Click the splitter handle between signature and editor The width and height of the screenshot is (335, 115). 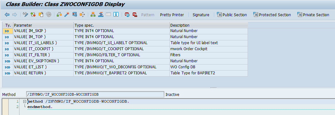(213, 88)
